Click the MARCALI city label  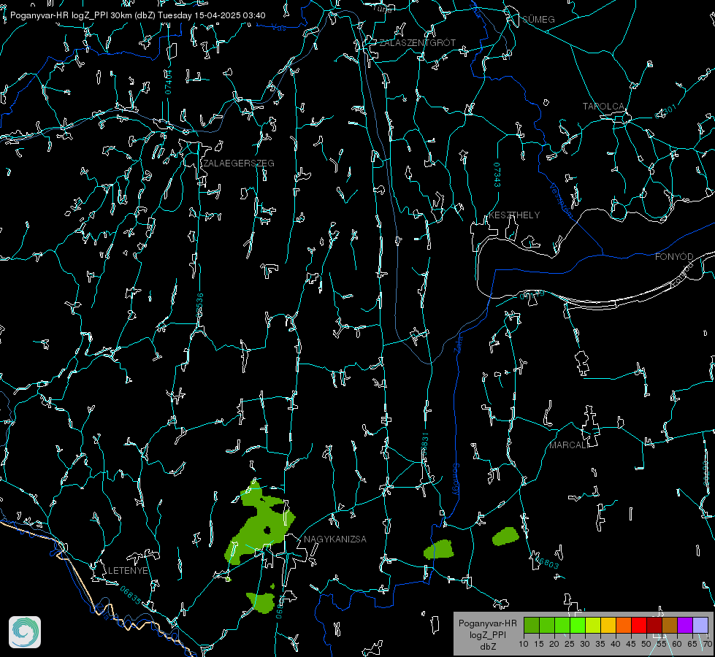[569, 445]
